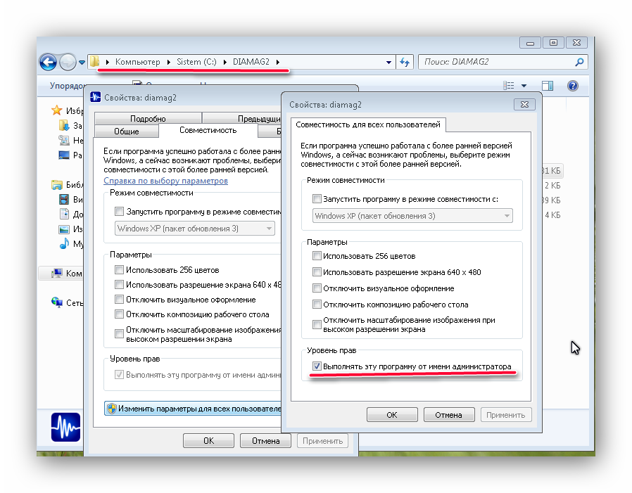Viewport: 632px width, 493px height.
Task: Click the Explorer forward arrow button
Action: pos(68,62)
